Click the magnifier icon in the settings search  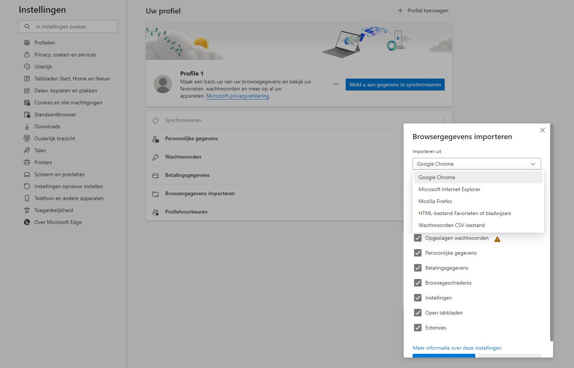tap(27, 27)
